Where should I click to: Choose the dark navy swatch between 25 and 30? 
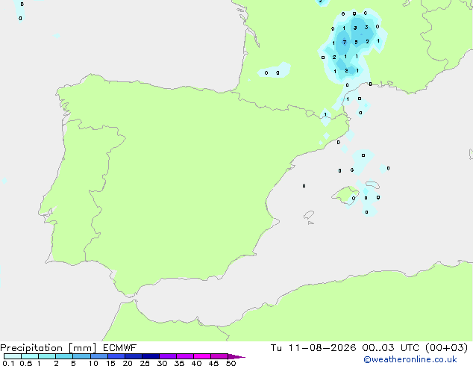tap(151, 356)
